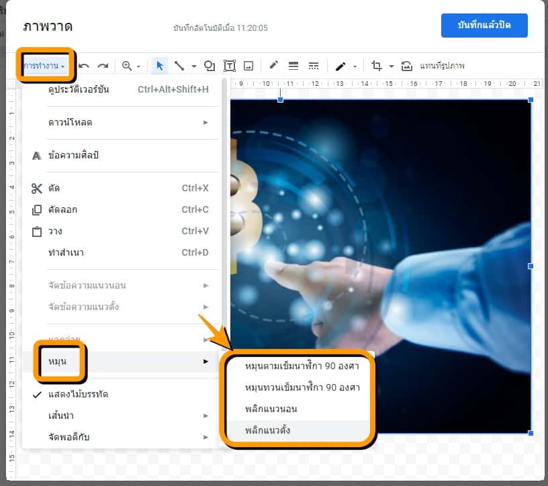The width and height of the screenshot is (548, 486).
Task: Click the top-right image resize handle
Action: pyautogui.click(x=531, y=100)
